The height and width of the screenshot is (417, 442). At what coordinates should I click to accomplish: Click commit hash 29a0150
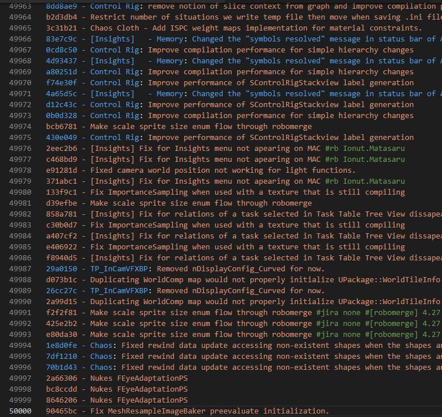[62, 269]
